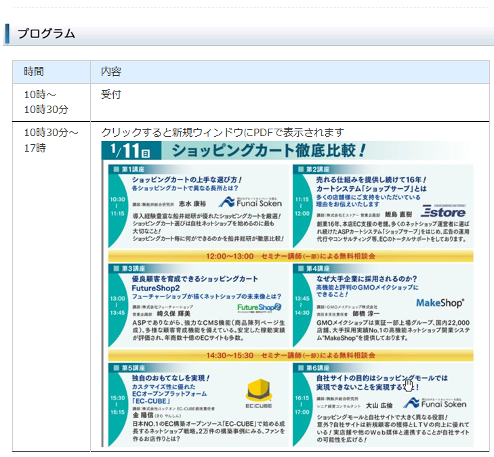Click the 「EC-CUBE」 subtitle text

click(x=151, y=401)
